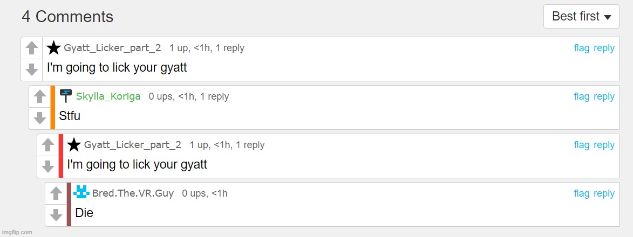This screenshot has height=237, width=633.
Task: Open the Best first sort dropdown
Action: 581,17
